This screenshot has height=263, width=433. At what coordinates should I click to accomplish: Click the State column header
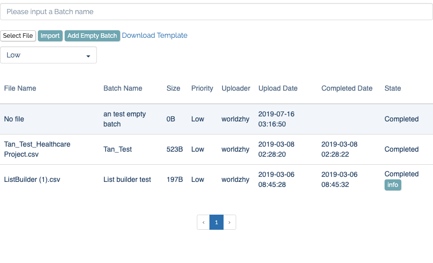pos(393,88)
